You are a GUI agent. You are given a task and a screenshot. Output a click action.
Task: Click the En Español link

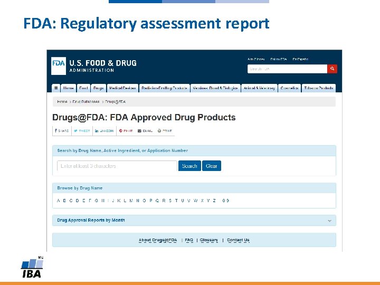[x=300, y=59]
